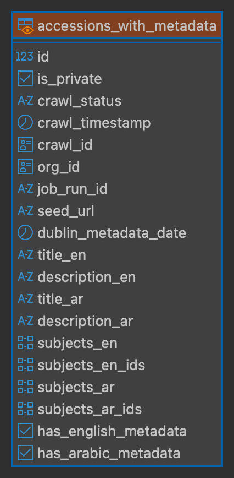Click the clock icon for dublin_metadata_date
Viewport: 234px width, 478px height.
(x=25, y=232)
